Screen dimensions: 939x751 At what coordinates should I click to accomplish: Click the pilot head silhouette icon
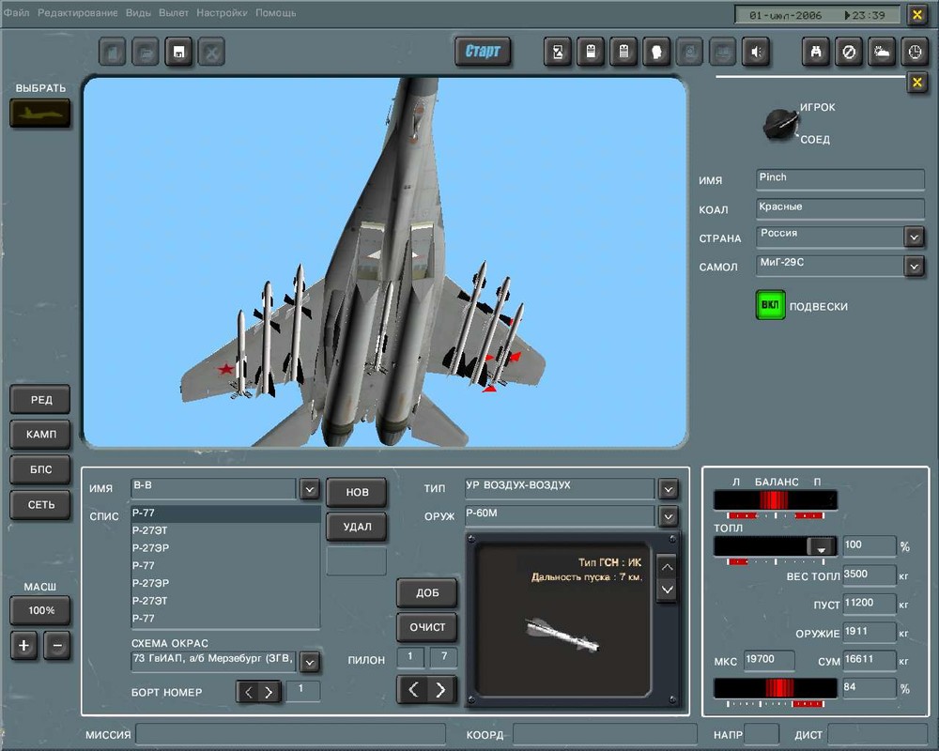click(x=657, y=52)
